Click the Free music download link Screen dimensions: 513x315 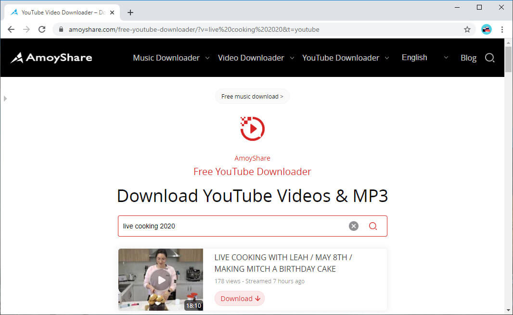[x=252, y=97]
